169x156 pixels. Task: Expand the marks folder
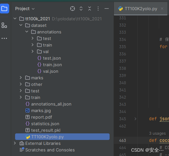click(21, 78)
